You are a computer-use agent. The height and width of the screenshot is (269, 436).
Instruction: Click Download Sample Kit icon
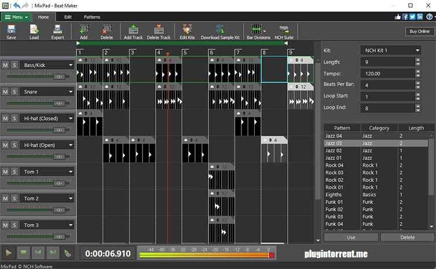coord(220,31)
